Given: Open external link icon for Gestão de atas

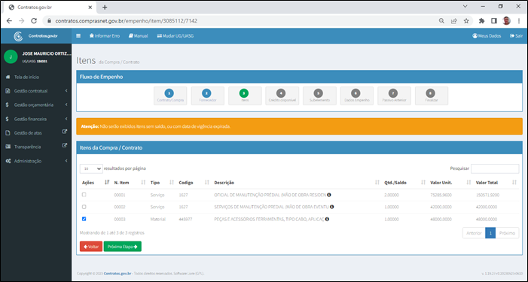Looking at the screenshot, I should (x=65, y=132).
